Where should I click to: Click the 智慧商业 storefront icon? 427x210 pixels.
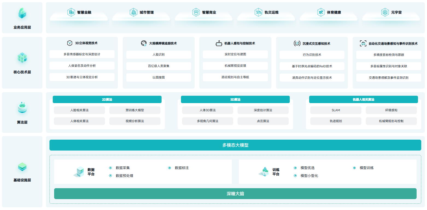click(x=196, y=12)
